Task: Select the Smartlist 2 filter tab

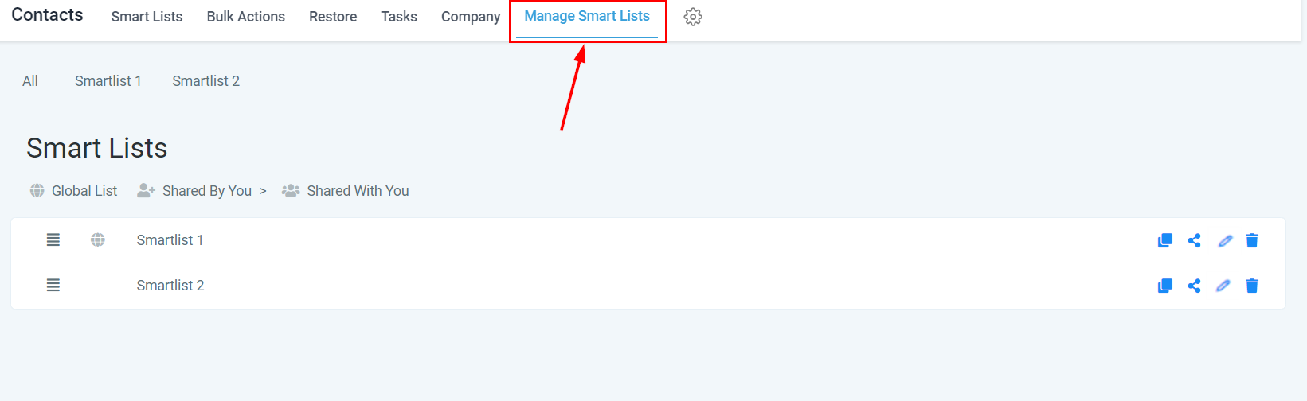Action: [205, 81]
